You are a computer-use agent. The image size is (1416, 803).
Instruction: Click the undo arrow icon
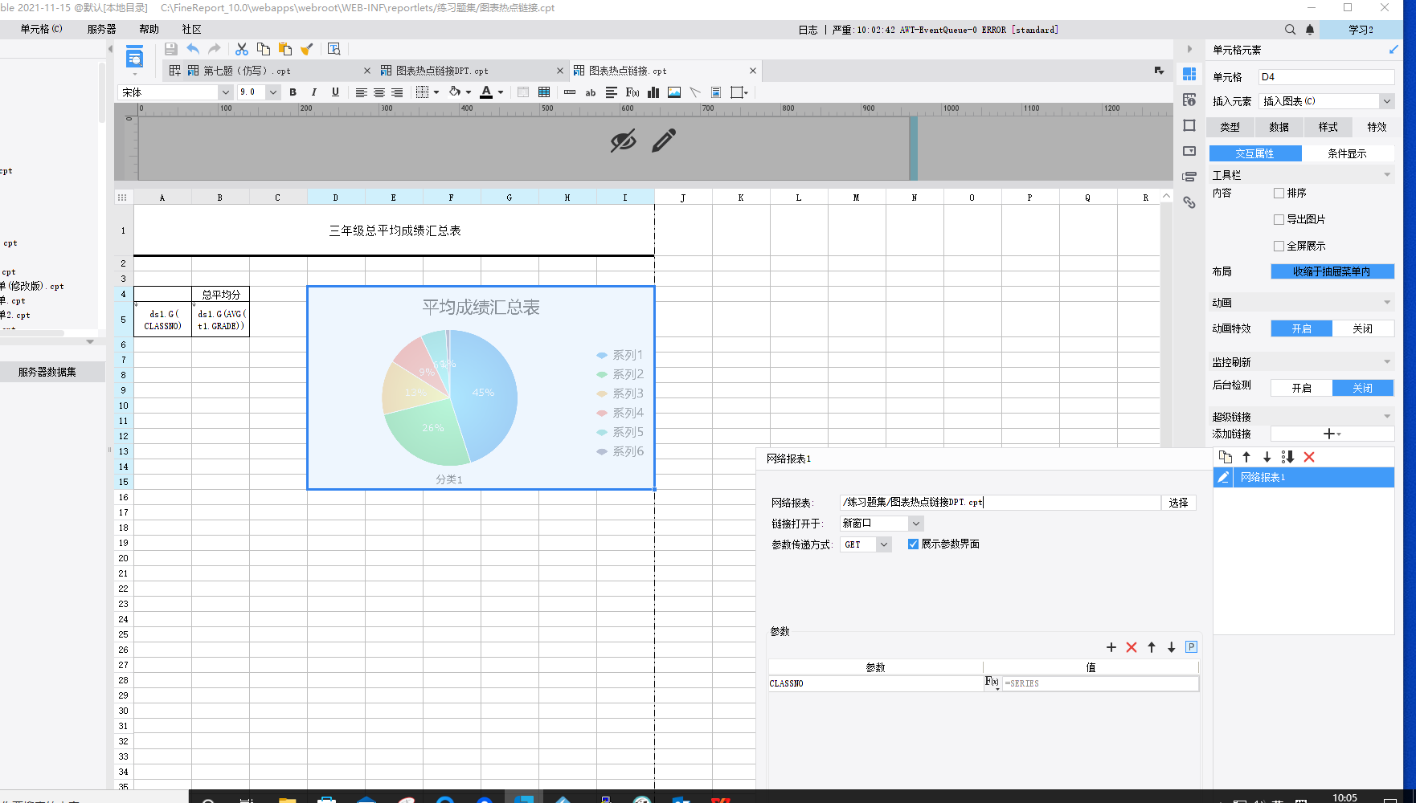[x=193, y=49]
